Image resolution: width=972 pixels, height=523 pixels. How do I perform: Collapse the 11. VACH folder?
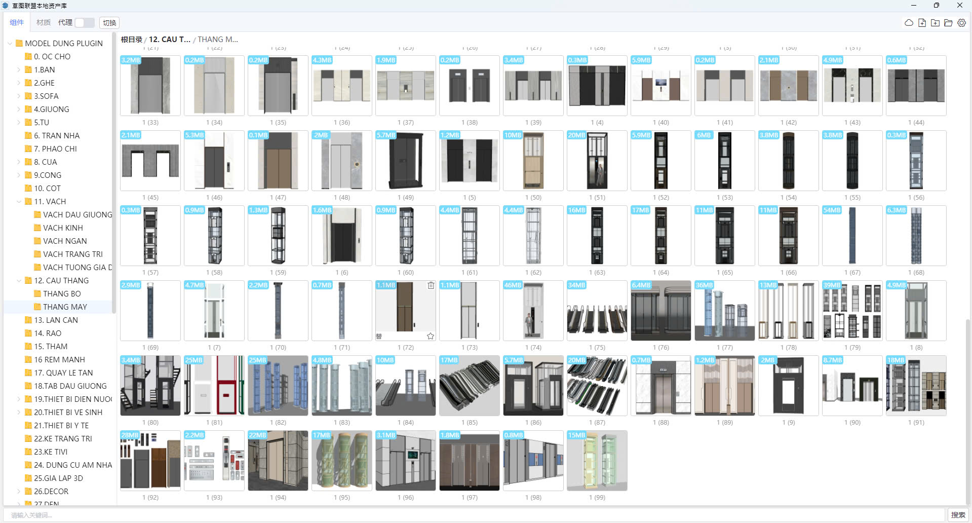[19, 202]
